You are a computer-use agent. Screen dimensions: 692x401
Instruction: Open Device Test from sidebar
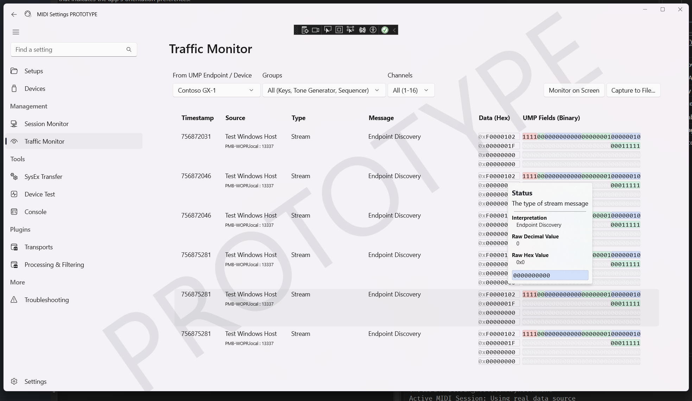tap(40, 194)
